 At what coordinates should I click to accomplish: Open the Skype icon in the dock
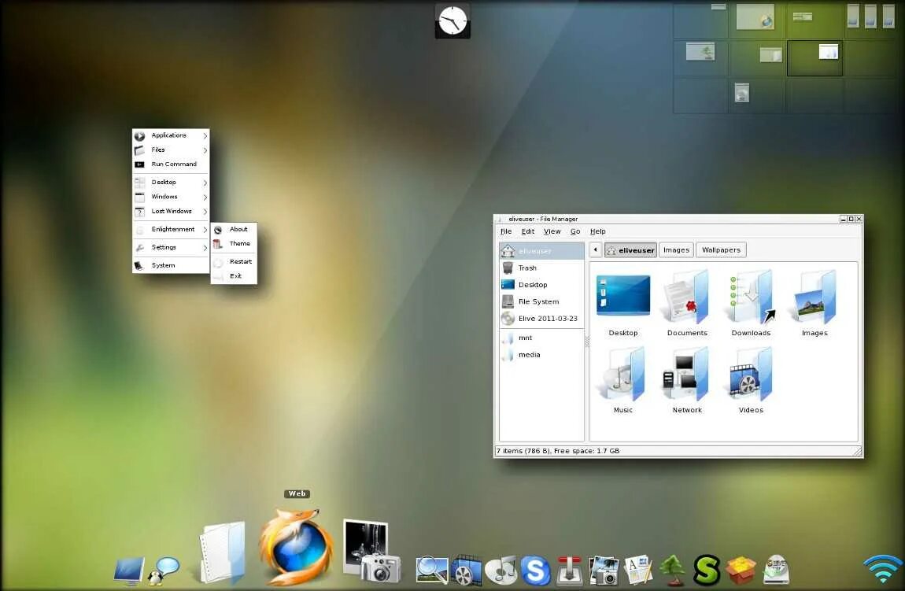click(x=536, y=571)
